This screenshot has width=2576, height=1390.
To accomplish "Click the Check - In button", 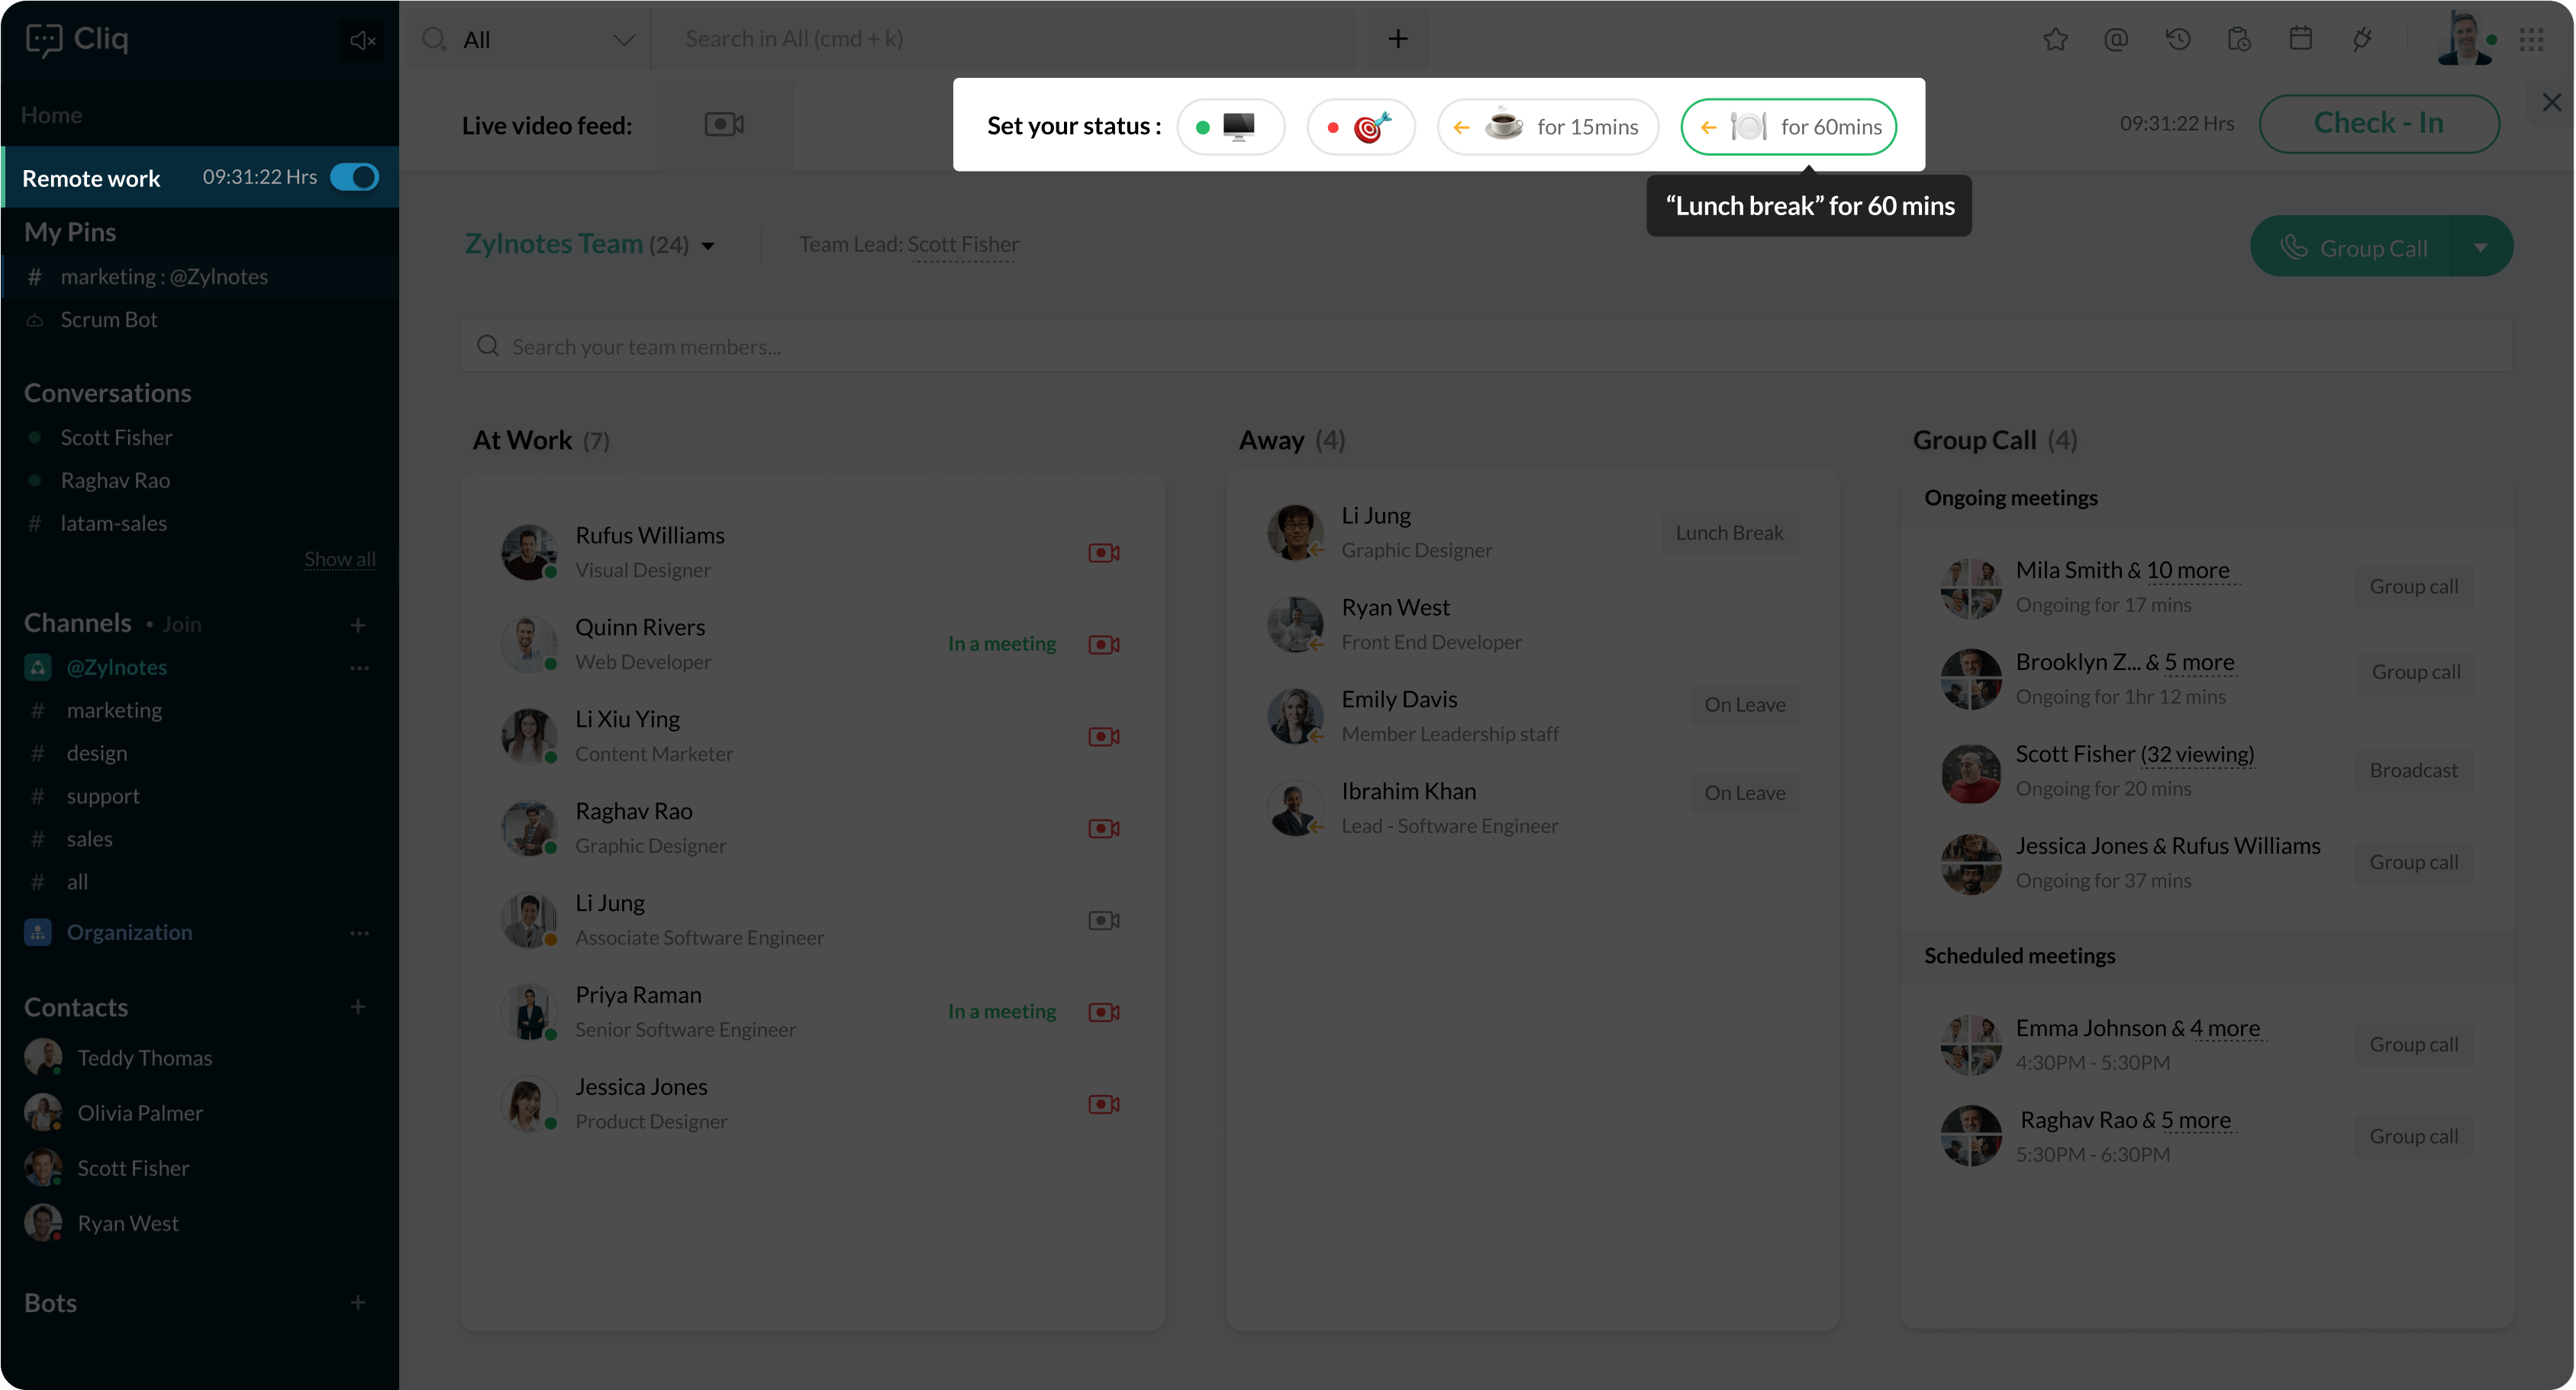I will 2379,123.
